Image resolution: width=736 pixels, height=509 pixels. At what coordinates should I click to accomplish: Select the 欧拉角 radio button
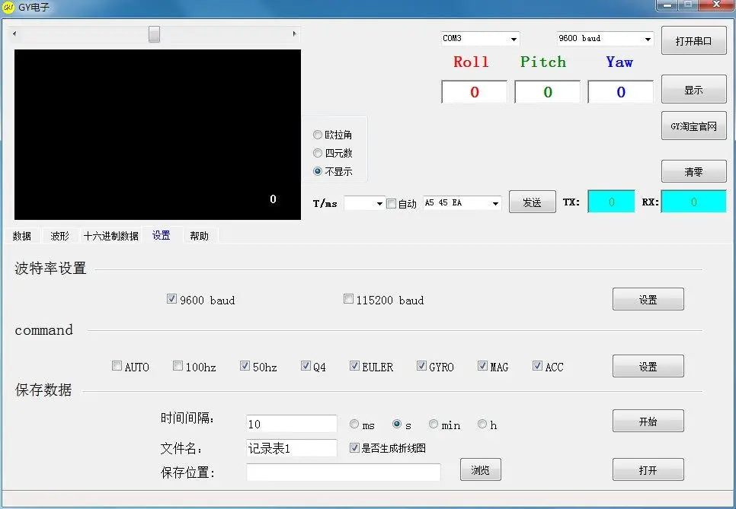(318, 135)
